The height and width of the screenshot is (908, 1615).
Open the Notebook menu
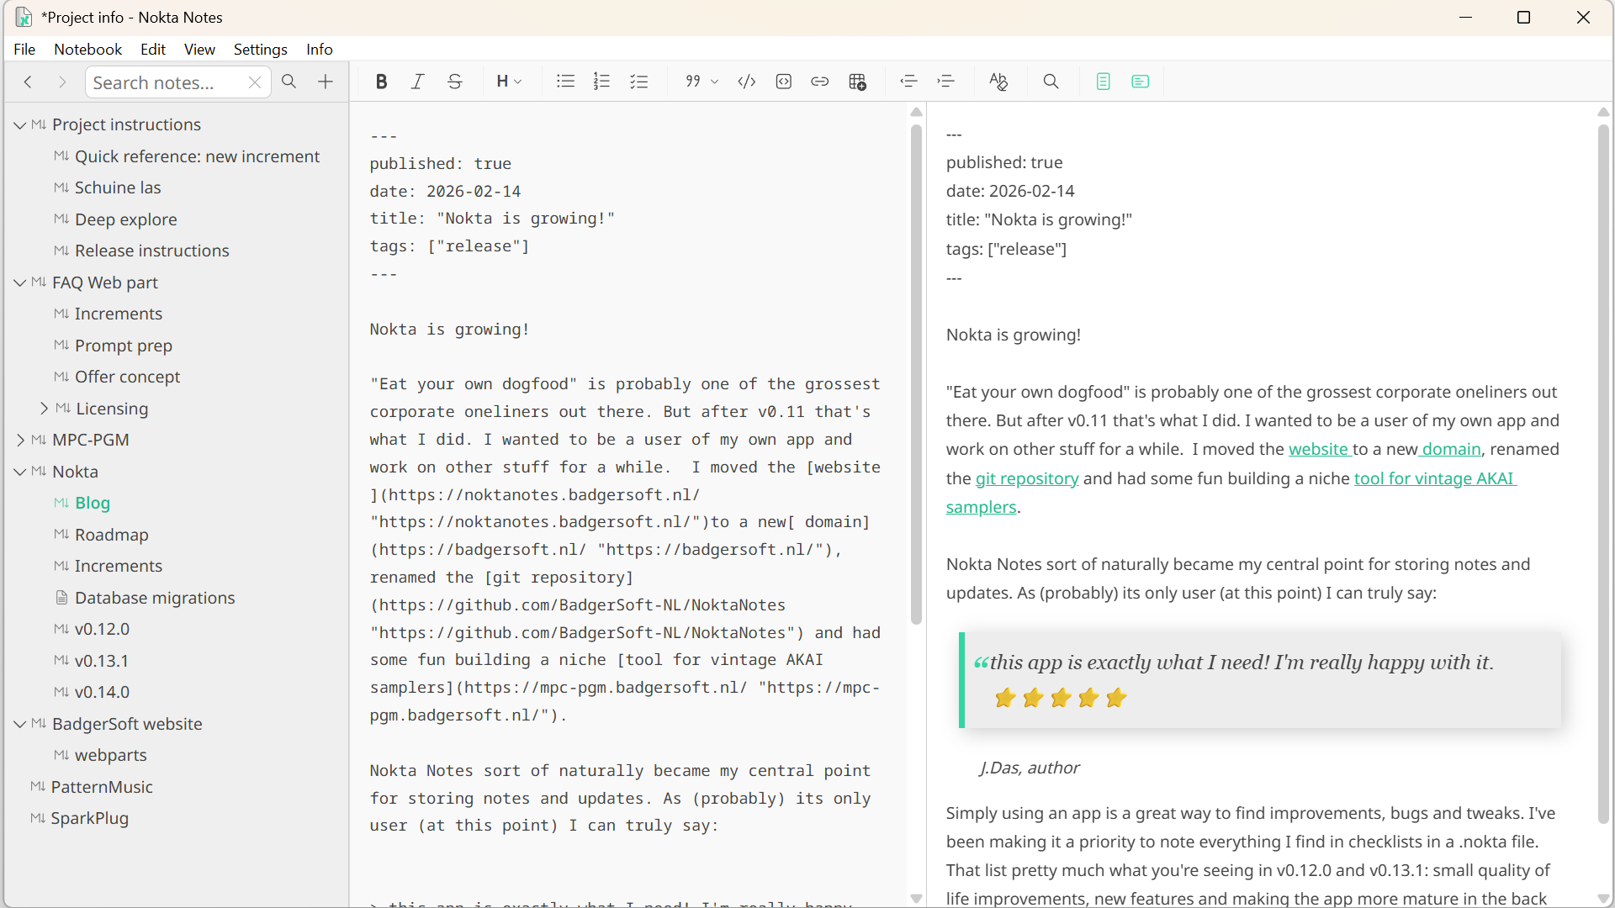pyautogui.click(x=87, y=49)
